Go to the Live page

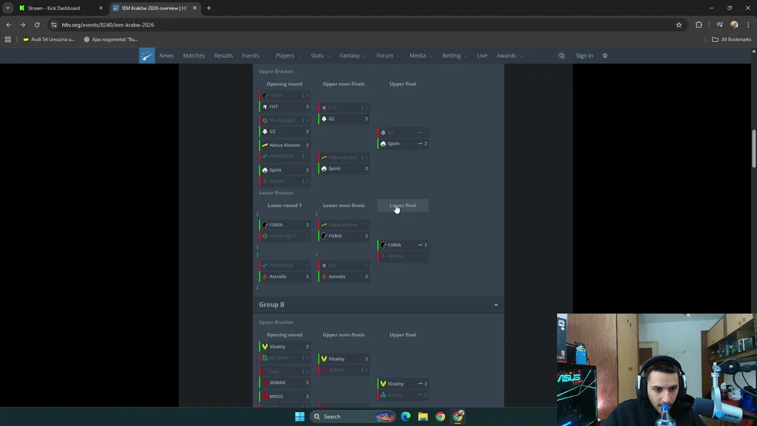point(482,56)
